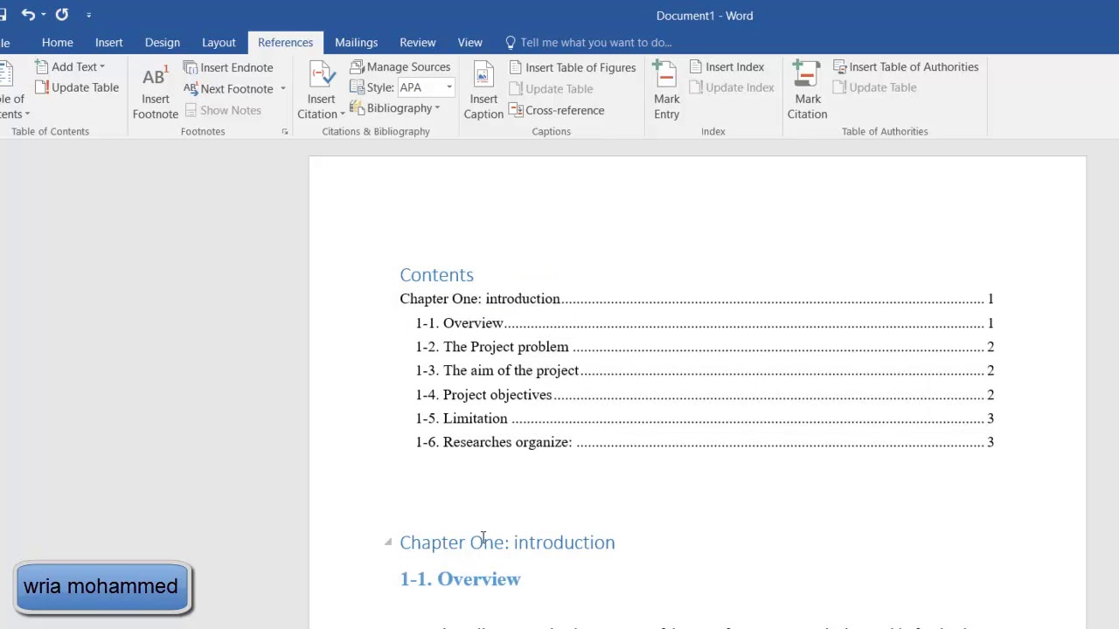The height and width of the screenshot is (629, 1119).
Task: Click Insert Endnote
Action: point(228,67)
